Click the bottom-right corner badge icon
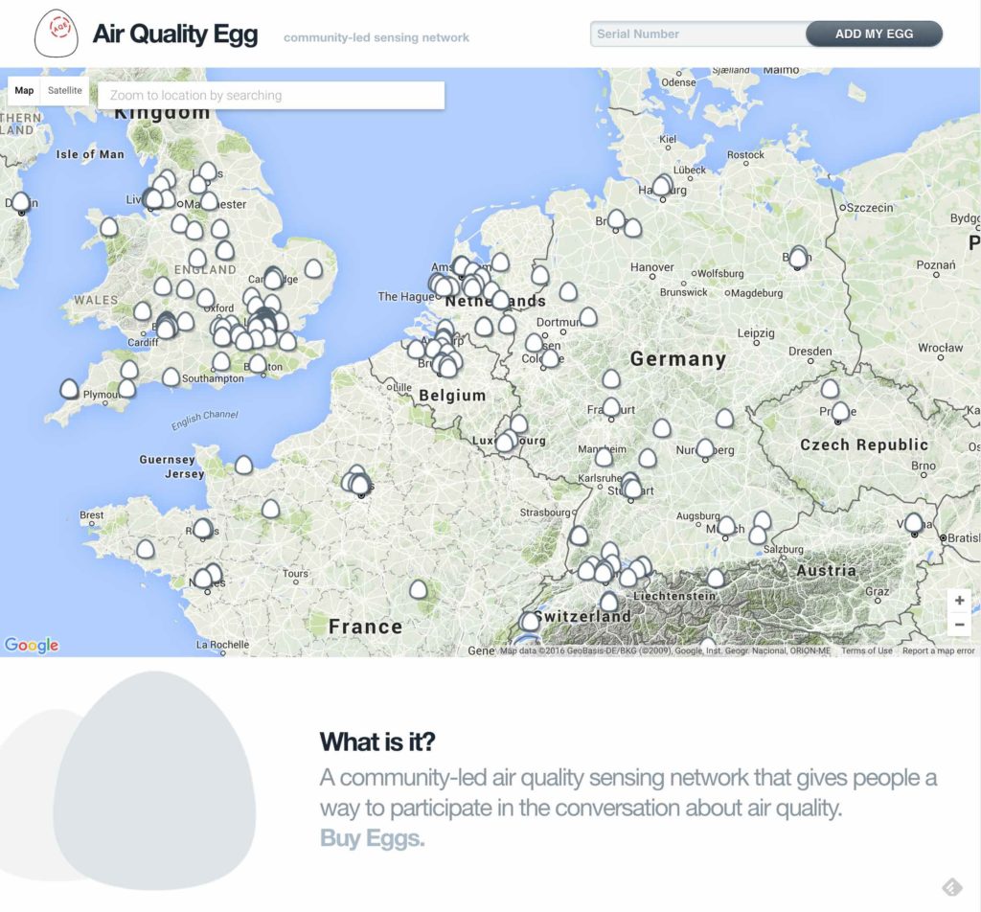Image resolution: width=981 pixels, height=912 pixels. tap(952, 887)
